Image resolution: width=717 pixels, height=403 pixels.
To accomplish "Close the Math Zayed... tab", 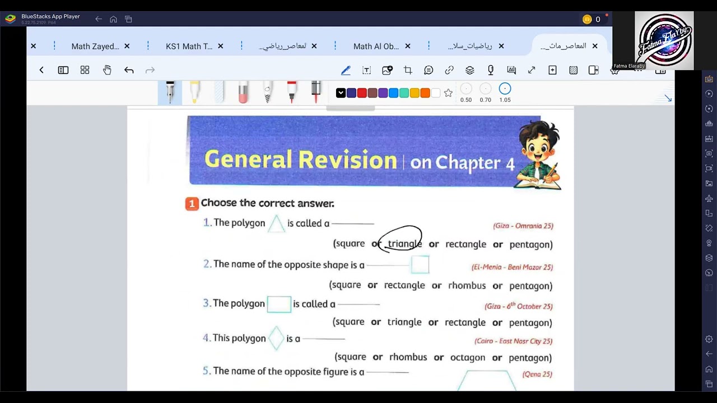I will (127, 46).
